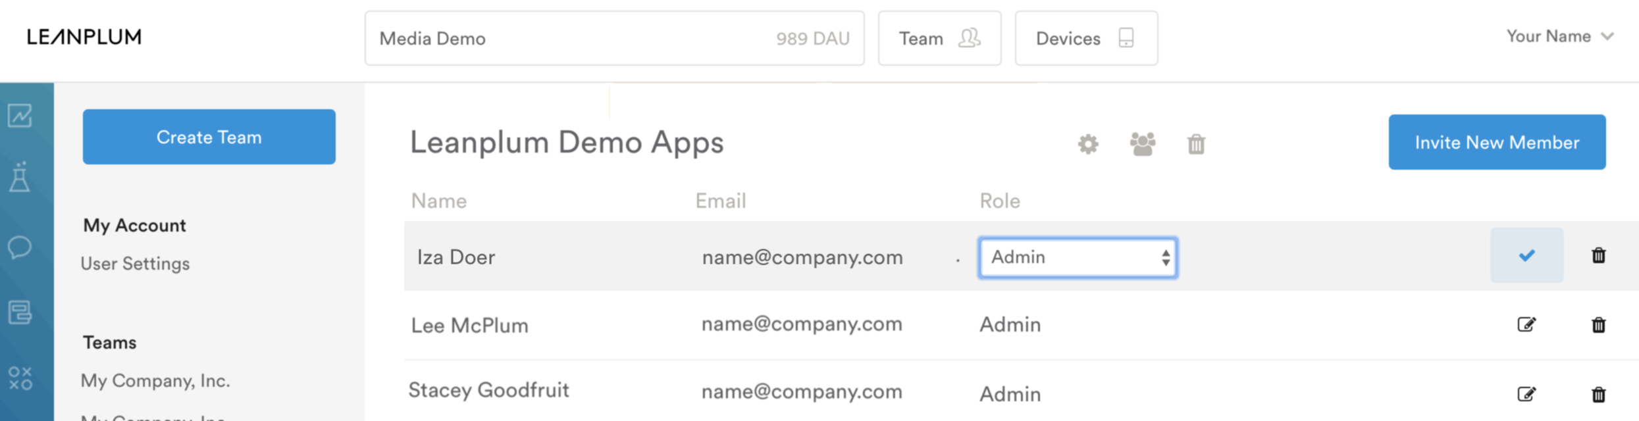This screenshot has height=421, width=1639.
Task: Delete the Leanplum Demo Apps team
Action: click(1196, 144)
